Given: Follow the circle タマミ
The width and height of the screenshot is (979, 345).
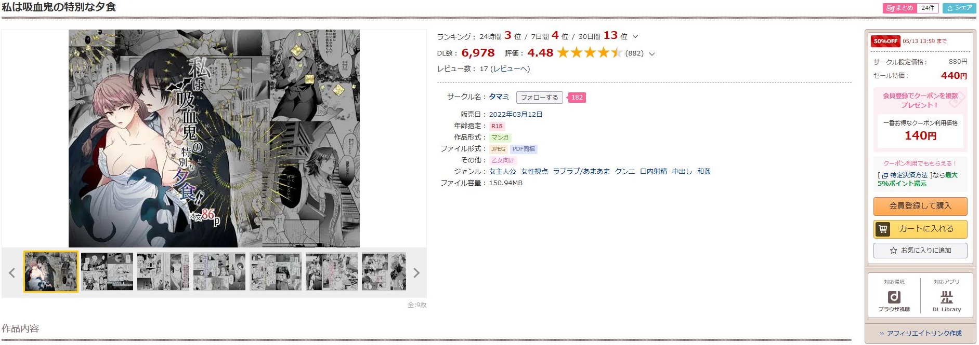Looking at the screenshot, I should tap(540, 98).
